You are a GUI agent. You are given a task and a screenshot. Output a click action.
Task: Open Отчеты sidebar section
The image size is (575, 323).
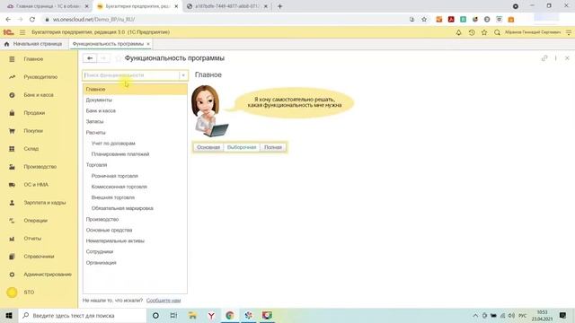(32, 239)
